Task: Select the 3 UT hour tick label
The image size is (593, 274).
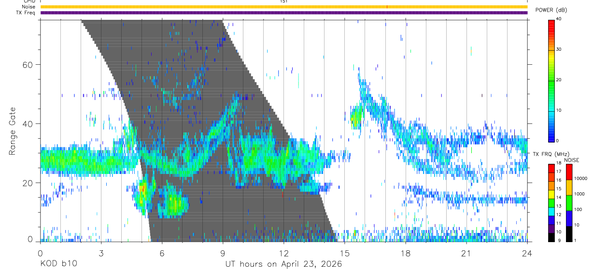Action: point(100,253)
